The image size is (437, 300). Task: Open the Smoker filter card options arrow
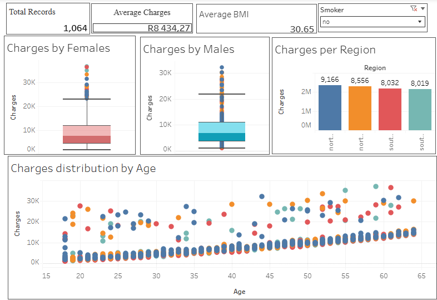(x=423, y=8)
